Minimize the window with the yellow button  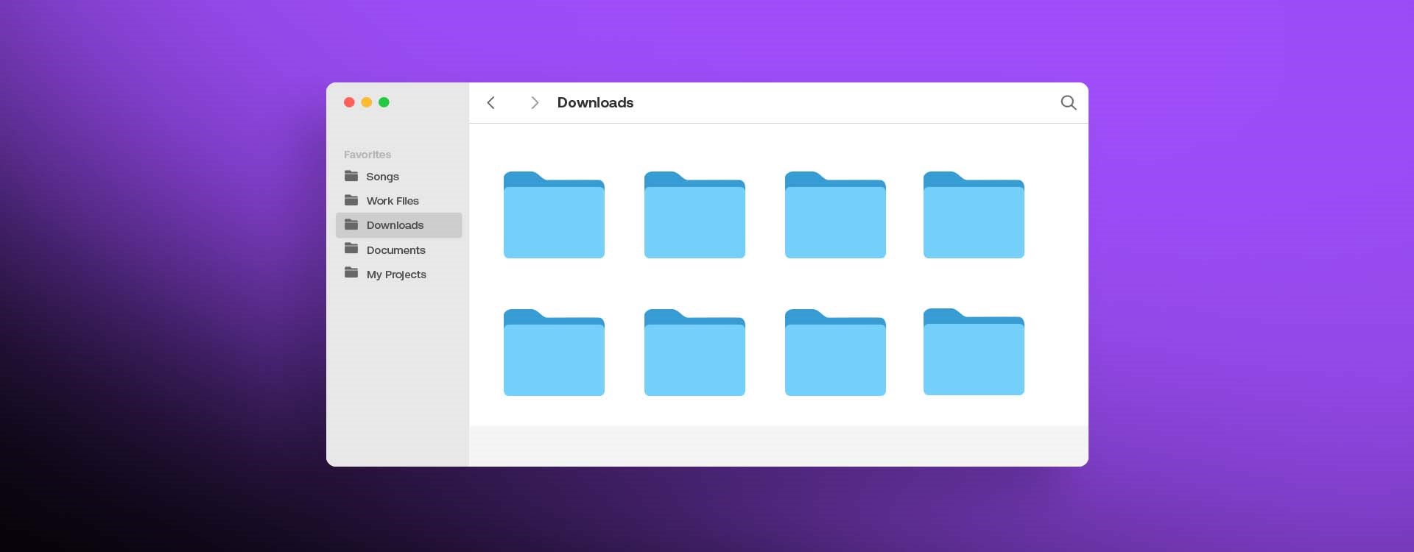[x=367, y=102]
